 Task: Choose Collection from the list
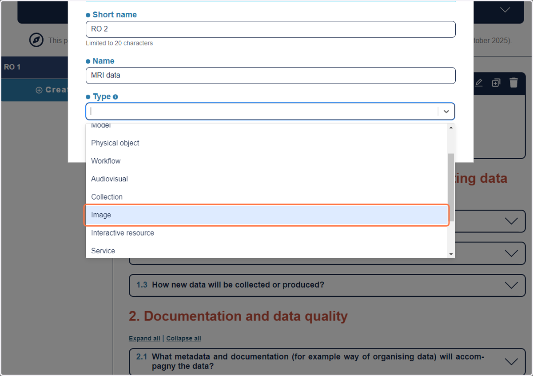click(x=266, y=197)
